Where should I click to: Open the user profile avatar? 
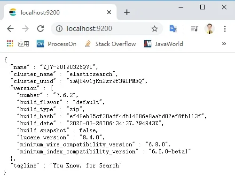pyautogui.click(x=210, y=29)
